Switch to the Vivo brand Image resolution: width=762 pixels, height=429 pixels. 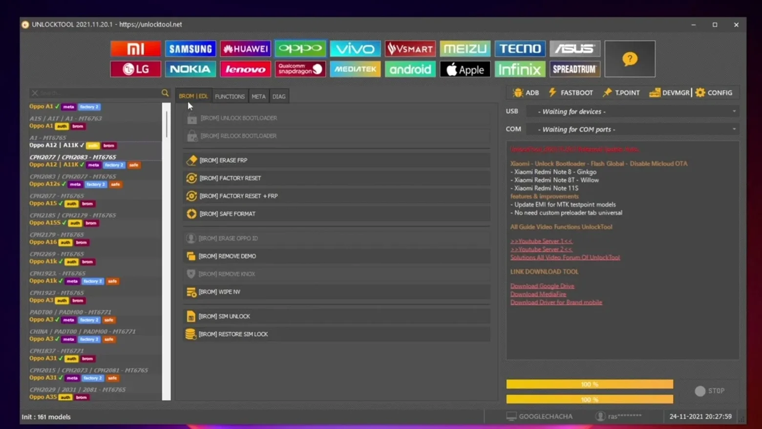pos(355,48)
